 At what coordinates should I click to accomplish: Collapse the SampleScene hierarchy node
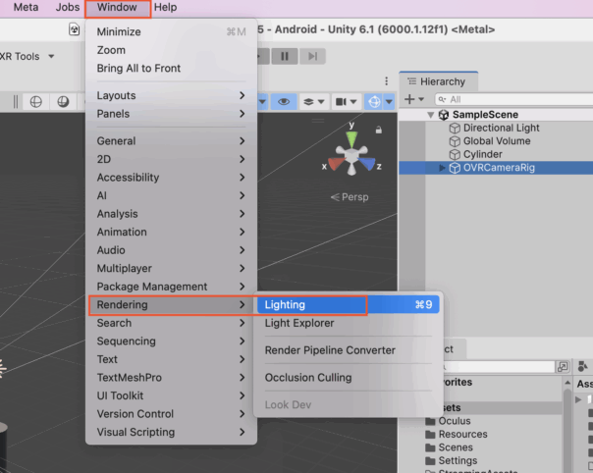430,115
